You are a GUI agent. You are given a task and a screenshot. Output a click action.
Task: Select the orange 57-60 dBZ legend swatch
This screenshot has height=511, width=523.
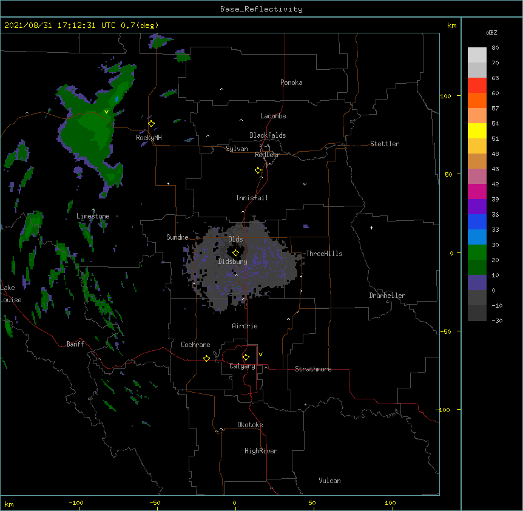(x=477, y=100)
